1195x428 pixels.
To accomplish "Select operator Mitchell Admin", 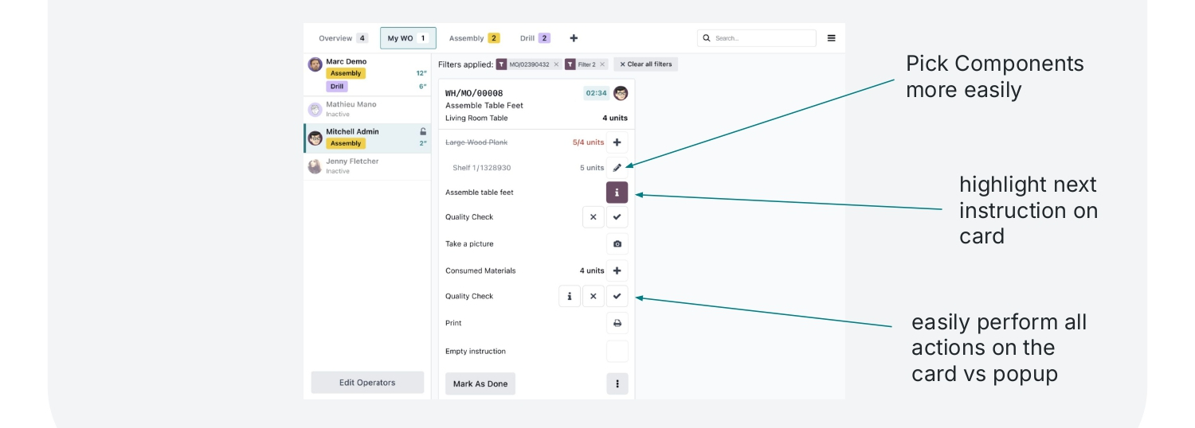I will click(x=367, y=138).
